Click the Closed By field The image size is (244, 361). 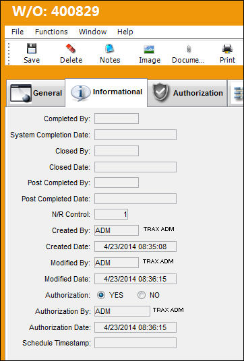[x=117, y=151]
